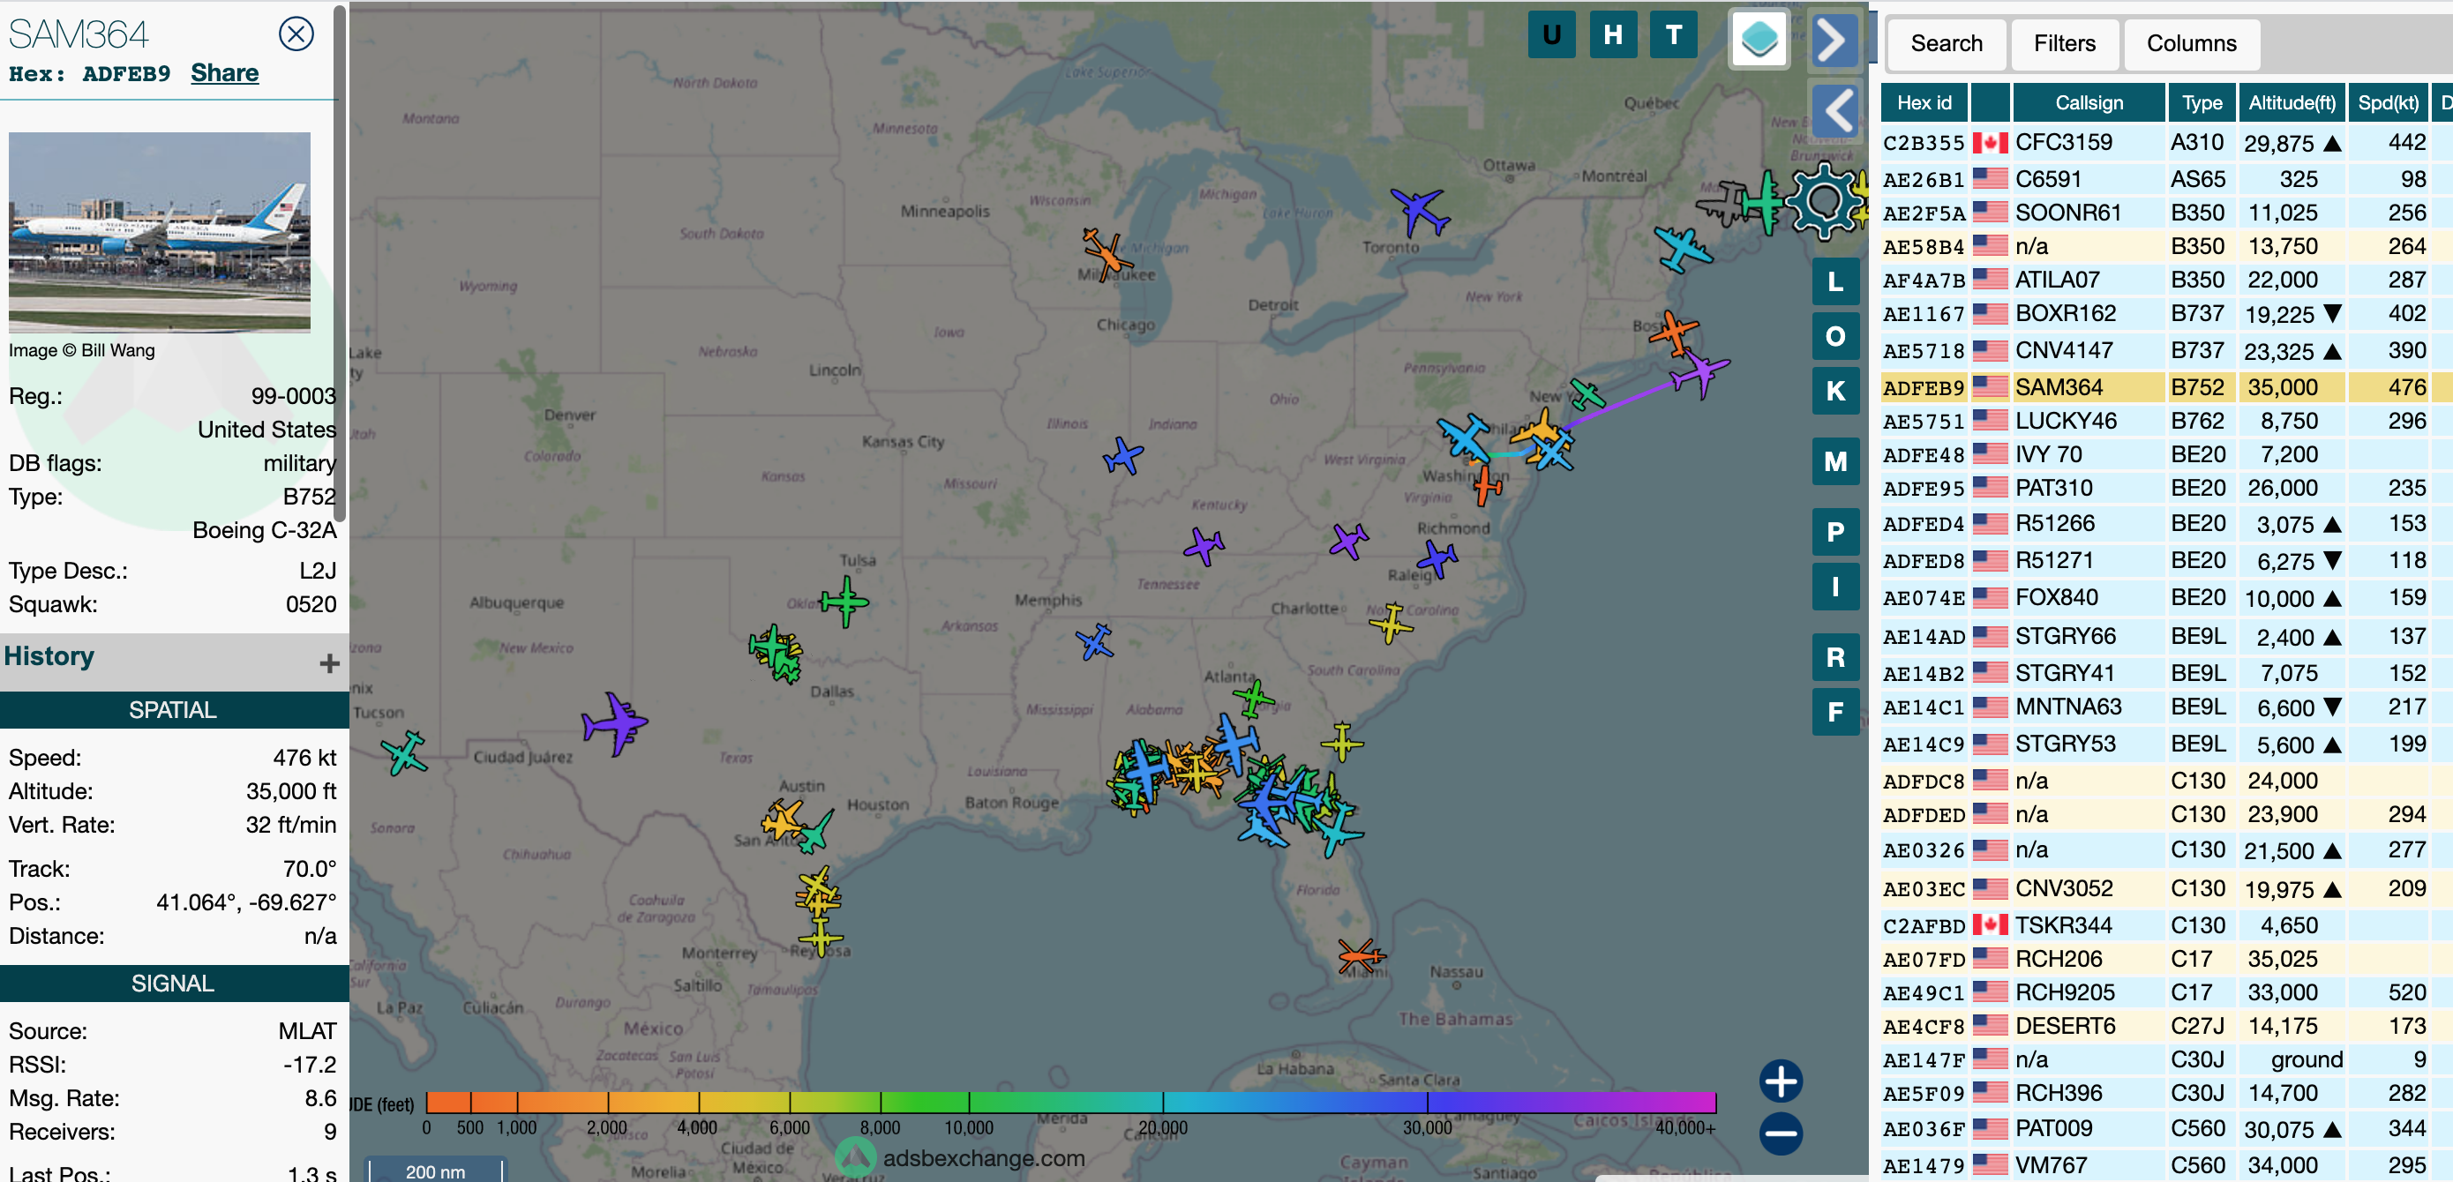
Task: Click the yellow aircraft over North Carolina
Action: click(1392, 624)
